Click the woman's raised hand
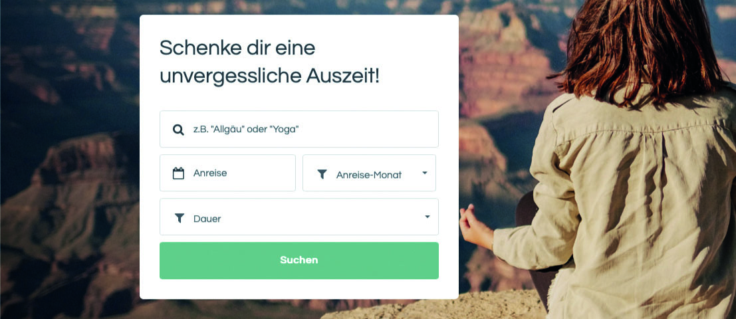The width and height of the screenshot is (736, 319). [x=474, y=227]
